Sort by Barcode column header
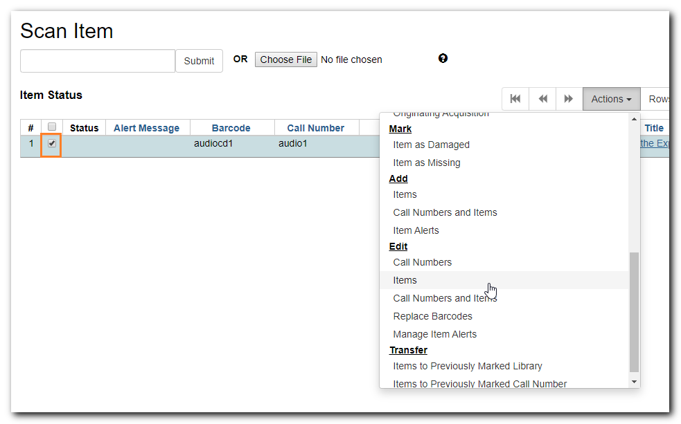 tap(231, 128)
